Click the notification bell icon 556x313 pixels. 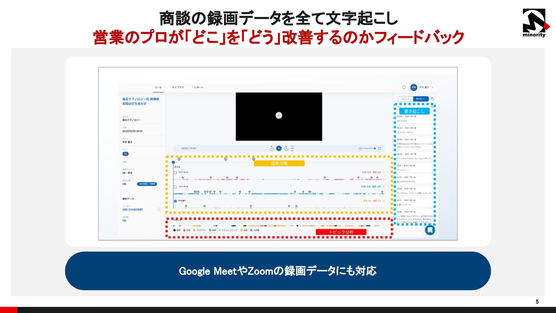(x=404, y=87)
